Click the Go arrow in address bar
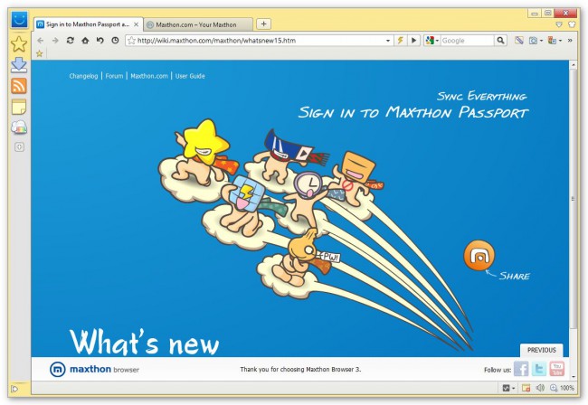 point(413,40)
